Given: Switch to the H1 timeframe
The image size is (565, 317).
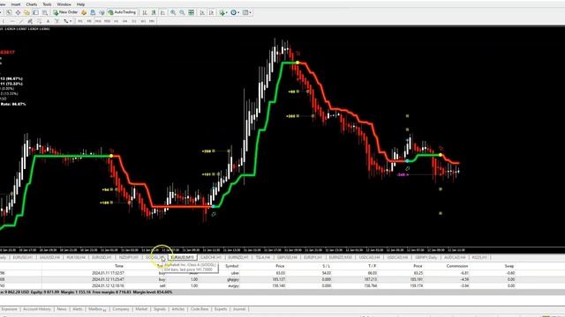Looking at the screenshot, I should click(116, 21).
